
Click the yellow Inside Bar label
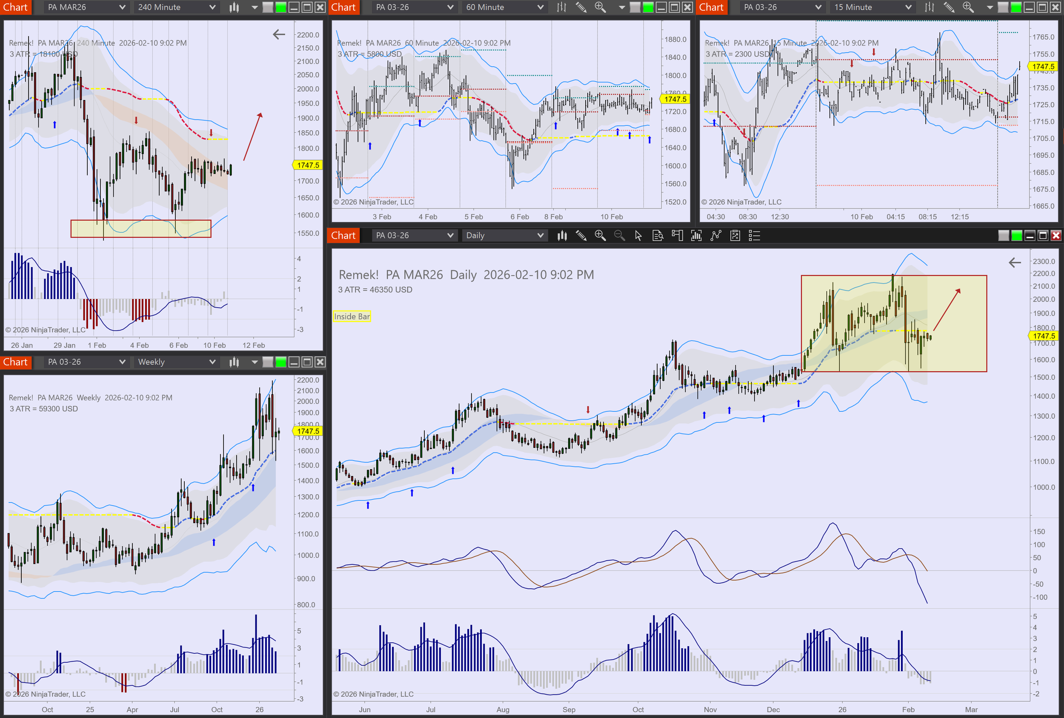point(352,316)
